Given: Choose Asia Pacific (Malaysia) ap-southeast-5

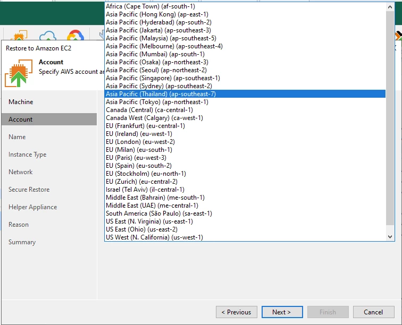Looking at the screenshot, I should click(245, 38).
